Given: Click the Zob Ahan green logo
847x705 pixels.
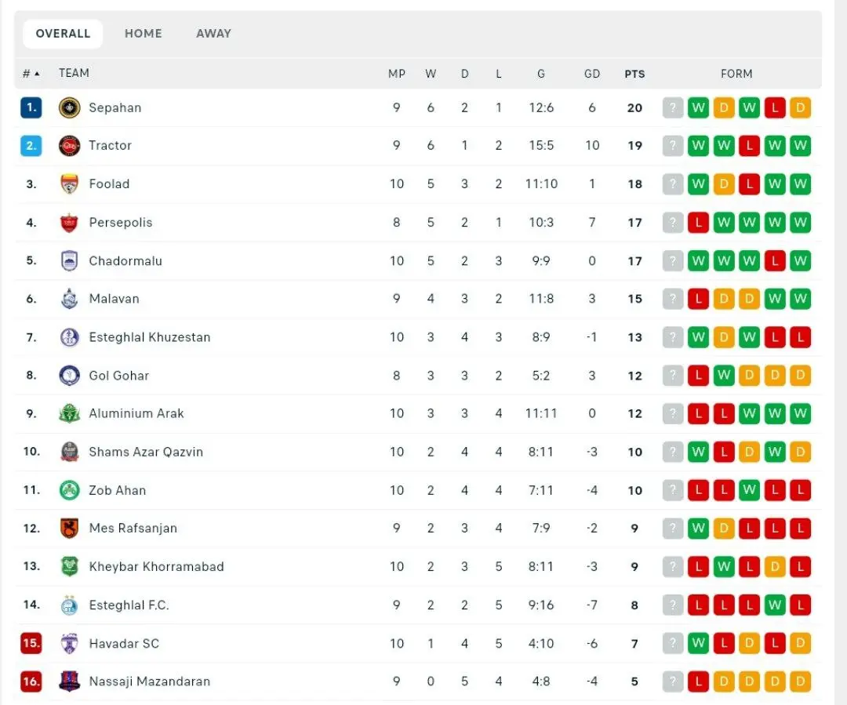Looking at the screenshot, I should pyautogui.click(x=70, y=490).
